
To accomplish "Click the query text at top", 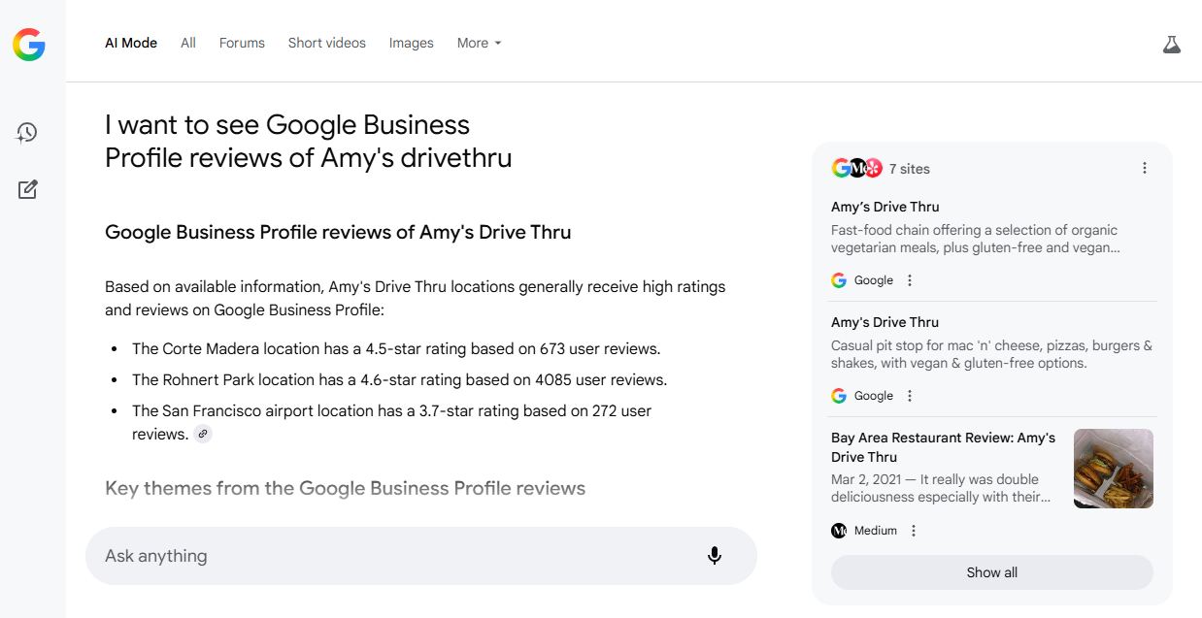I will pyautogui.click(x=308, y=141).
